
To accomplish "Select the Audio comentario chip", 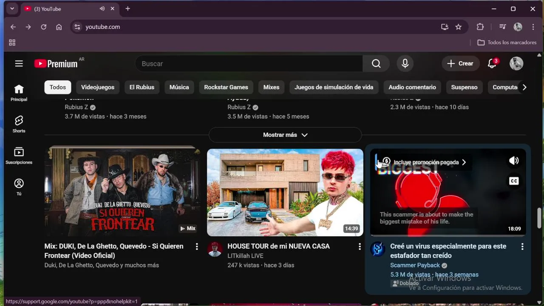I will pos(412,87).
